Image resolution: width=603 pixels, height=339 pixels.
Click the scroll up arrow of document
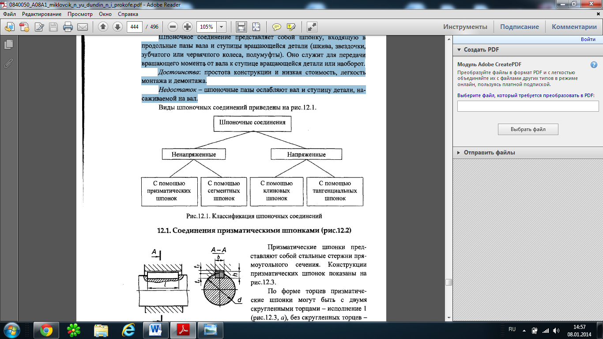448,40
